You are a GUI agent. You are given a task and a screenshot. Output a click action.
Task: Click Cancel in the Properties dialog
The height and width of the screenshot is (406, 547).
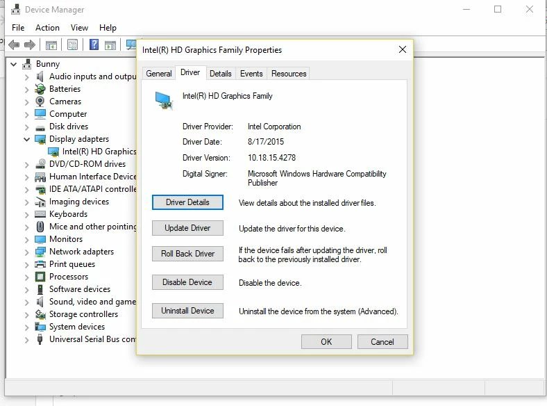(382, 342)
